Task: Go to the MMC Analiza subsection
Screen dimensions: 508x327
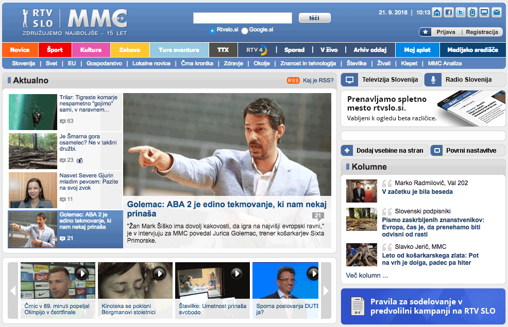Action: [x=445, y=63]
